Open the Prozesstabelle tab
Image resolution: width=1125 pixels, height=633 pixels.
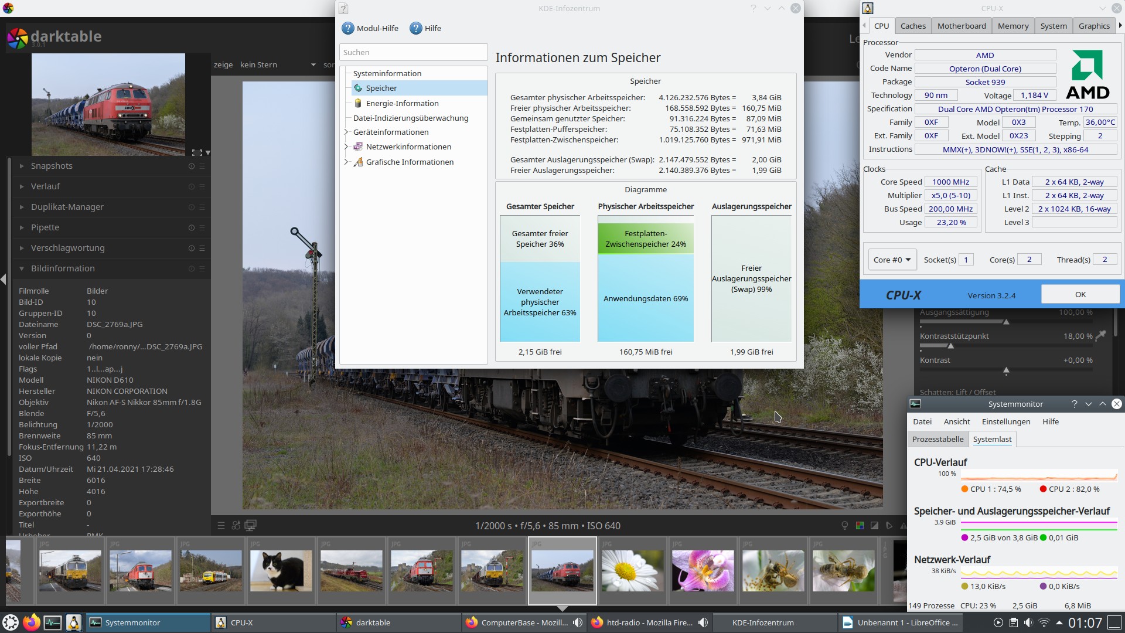937,439
